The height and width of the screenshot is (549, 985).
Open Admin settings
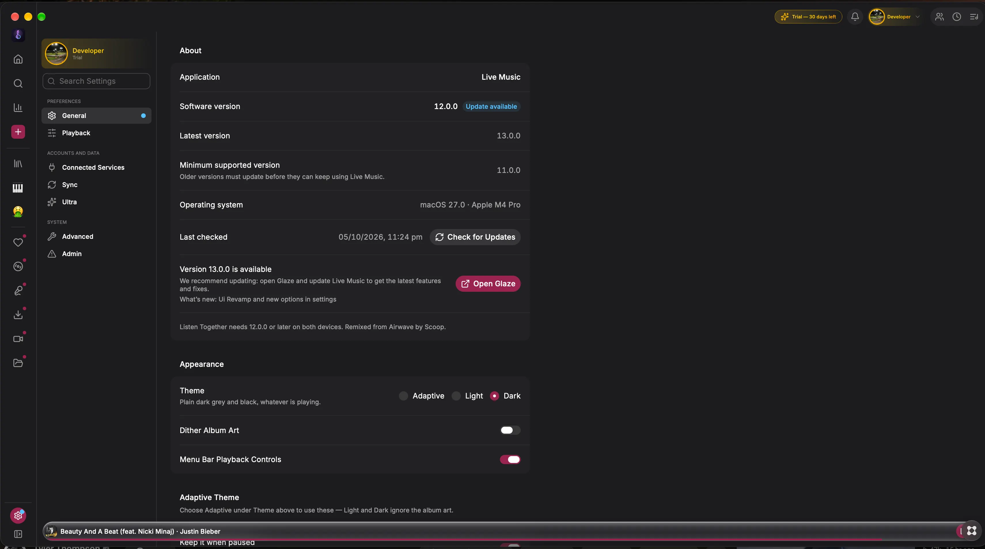pyautogui.click(x=96, y=254)
